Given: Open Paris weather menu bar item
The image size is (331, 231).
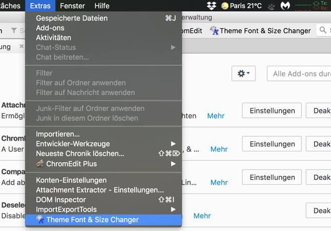Looking at the screenshot, I should pyautogui.click(x=241, y=6).
